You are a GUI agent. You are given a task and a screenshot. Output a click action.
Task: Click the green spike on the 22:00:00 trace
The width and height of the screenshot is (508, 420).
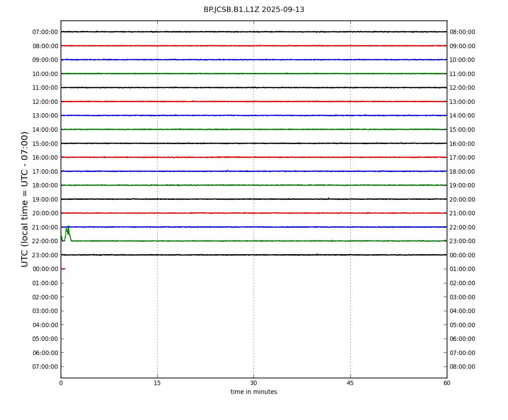pyautogui.click(x=68, y=233)
